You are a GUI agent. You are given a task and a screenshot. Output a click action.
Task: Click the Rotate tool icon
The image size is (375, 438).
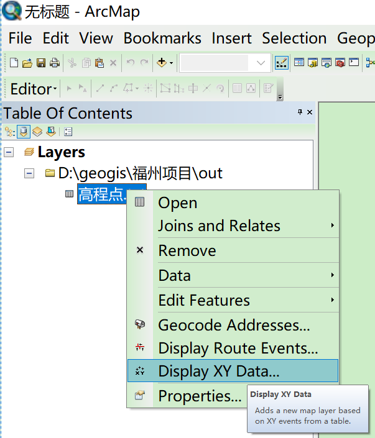[220, 89]
